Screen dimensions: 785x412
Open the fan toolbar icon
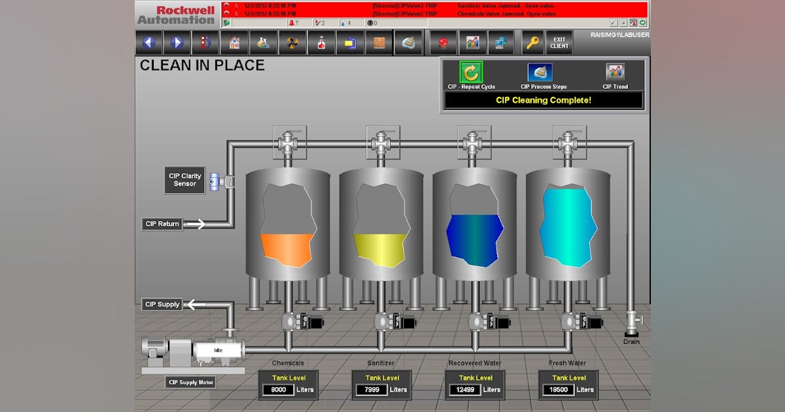pyautogui.click(x=291, y=43)
